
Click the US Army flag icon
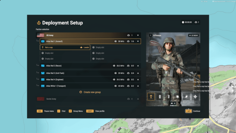(x=41, y=35)
